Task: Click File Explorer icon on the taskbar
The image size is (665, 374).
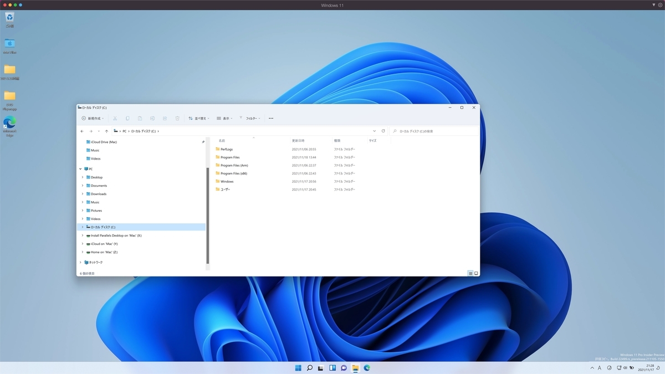Action: [355, 368]
